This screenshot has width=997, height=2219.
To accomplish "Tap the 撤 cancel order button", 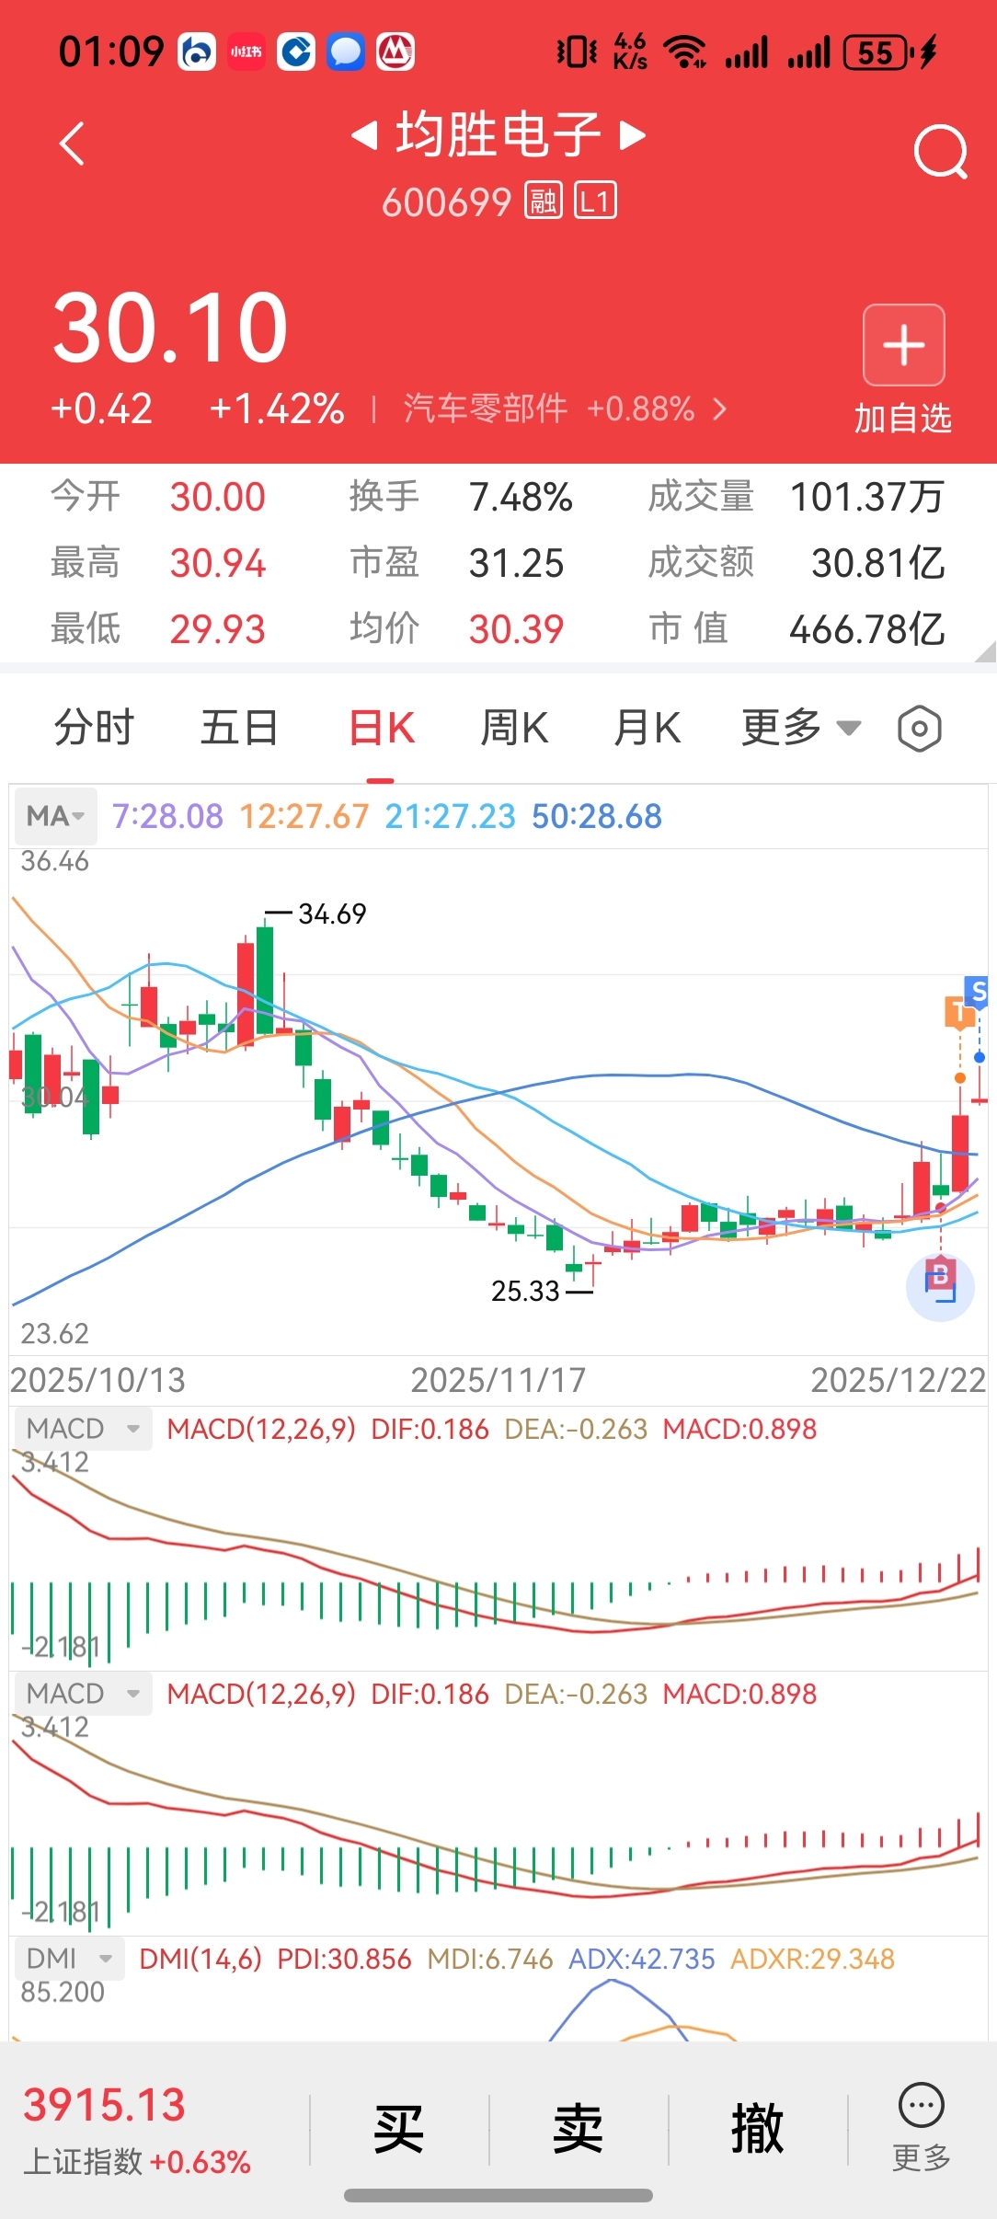I will [757, 2129].
